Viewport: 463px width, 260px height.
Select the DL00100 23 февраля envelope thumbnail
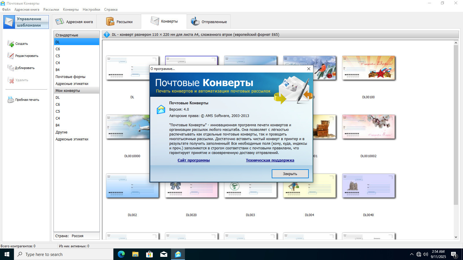click(x=369, y=68)
